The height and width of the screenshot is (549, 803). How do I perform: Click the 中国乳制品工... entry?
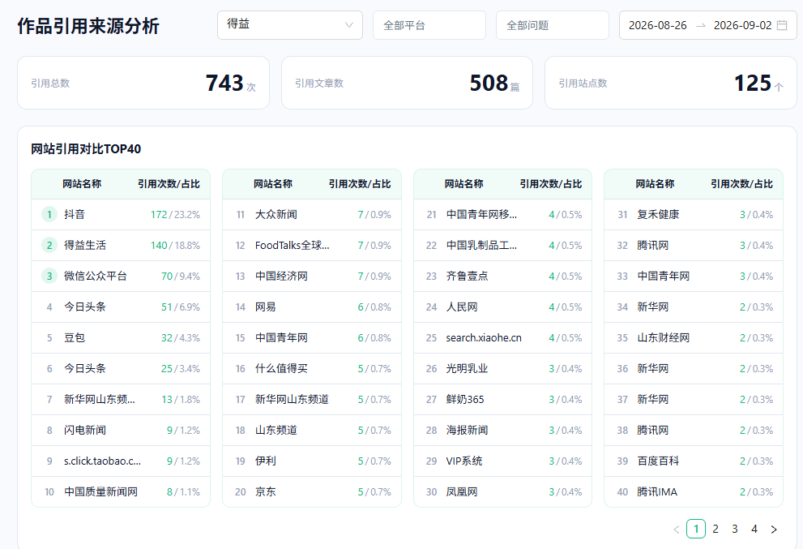point(481,245)
